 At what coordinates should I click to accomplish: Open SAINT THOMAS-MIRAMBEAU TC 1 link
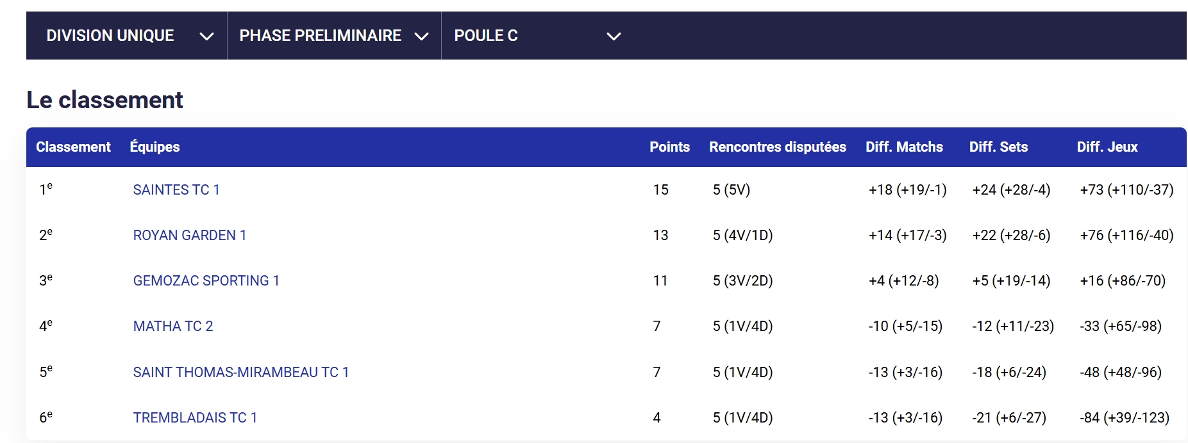(241, 373)
